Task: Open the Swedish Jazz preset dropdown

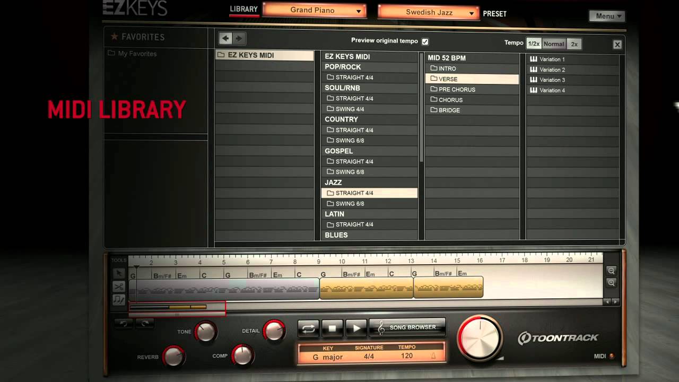Action: [x=428, y=12]
